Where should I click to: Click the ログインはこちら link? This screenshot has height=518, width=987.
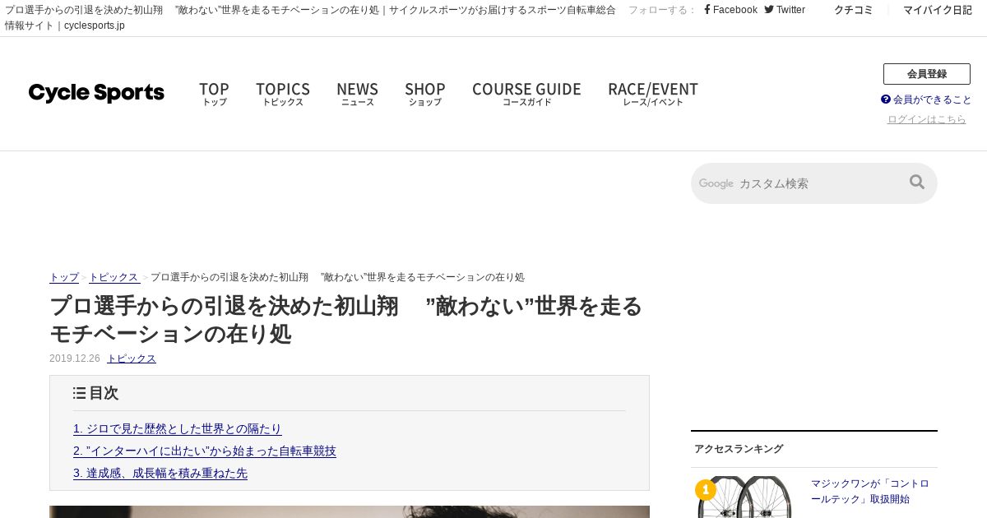tap(927, 119)
